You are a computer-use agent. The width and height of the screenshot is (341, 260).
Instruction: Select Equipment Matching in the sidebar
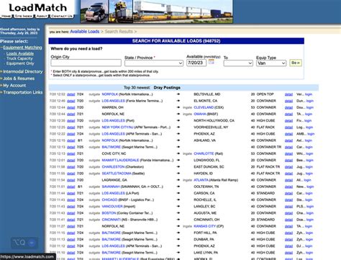[x=22, y=48]
